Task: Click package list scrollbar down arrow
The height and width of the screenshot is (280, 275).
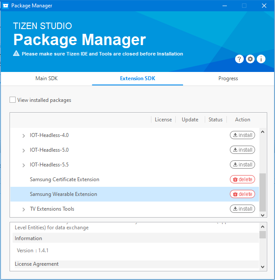Action: click(x=263, y=214)
